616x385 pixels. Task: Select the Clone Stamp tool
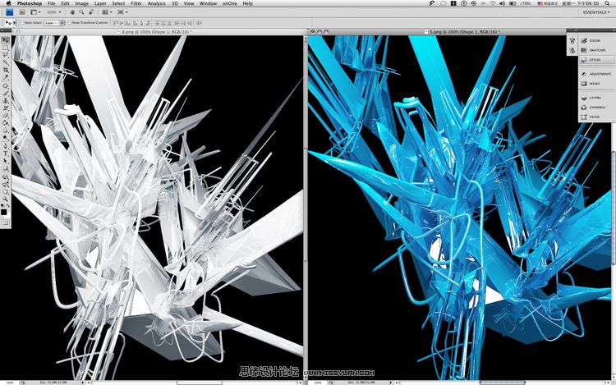[5, 100]
